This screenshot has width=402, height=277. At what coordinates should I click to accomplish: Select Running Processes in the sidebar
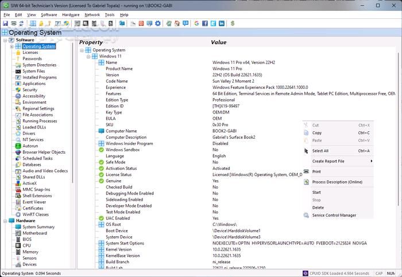pyautogui.click(x=40, y=121)
